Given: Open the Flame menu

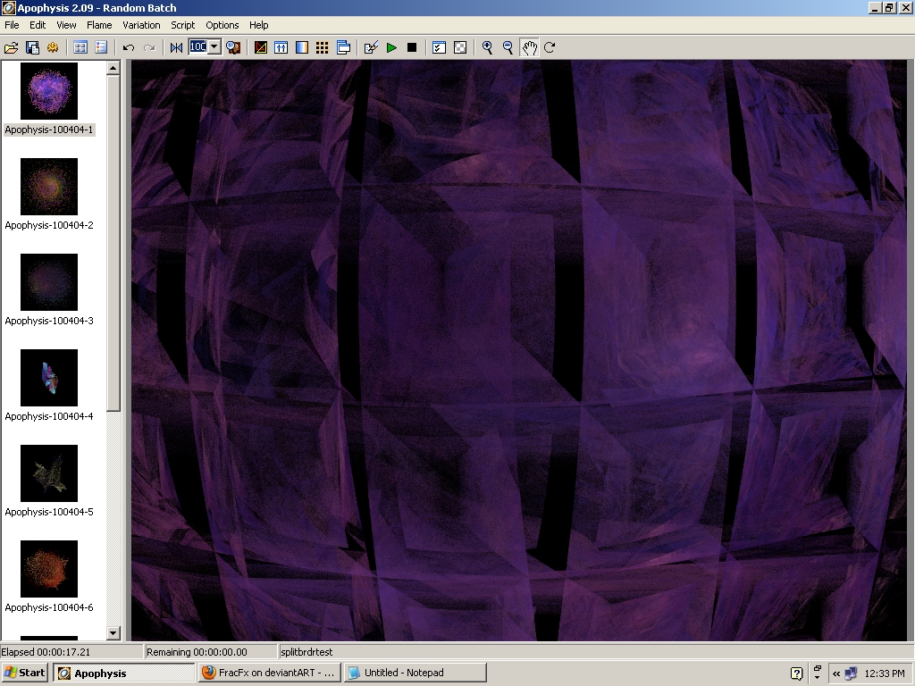Looking at the screenshot, I should [x=99, y=25].
